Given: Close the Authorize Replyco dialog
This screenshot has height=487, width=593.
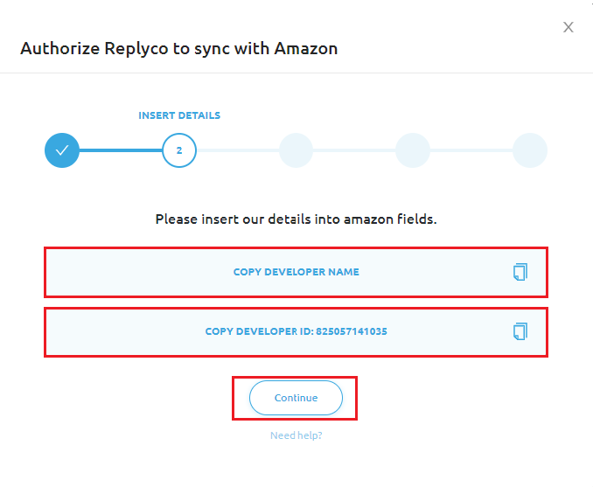Looking at the screenshot, I should pos(569,27).
